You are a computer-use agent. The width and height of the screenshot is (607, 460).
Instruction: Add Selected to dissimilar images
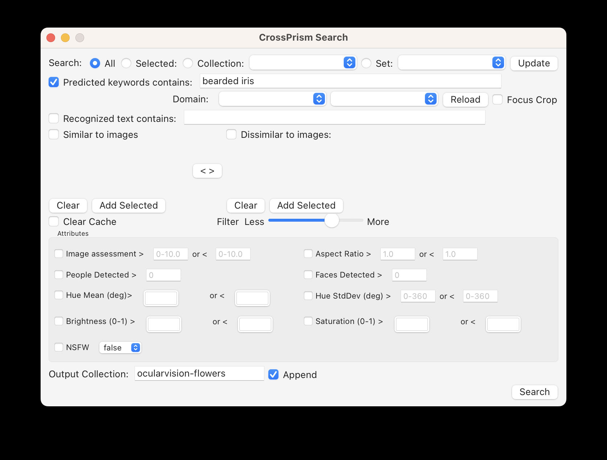pos(306,205)
